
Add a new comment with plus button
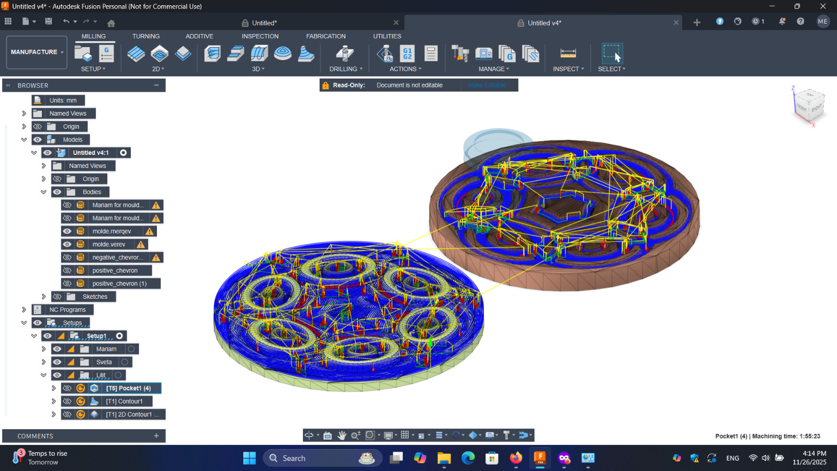pos(156,436)
